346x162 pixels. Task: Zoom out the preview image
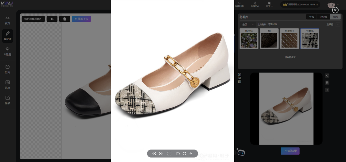point(154,154)
